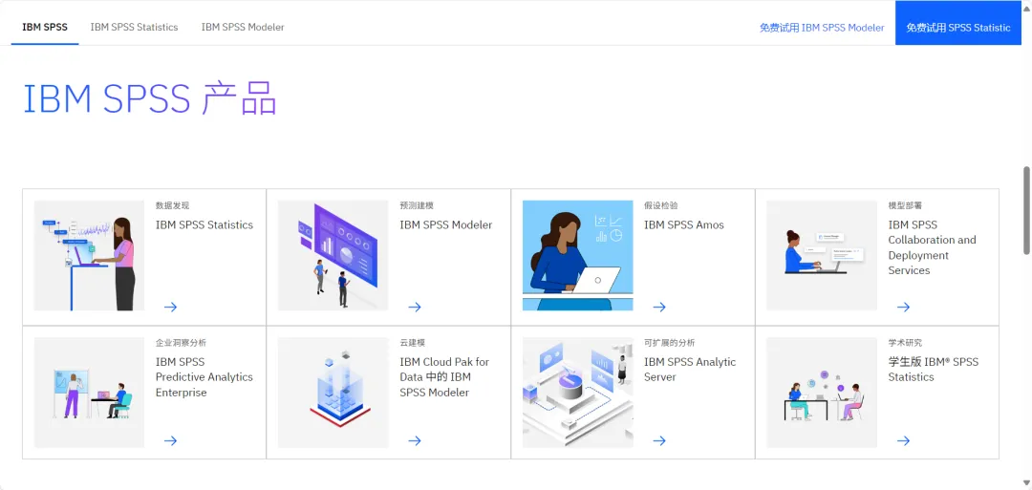Click the 假设检验 category label
Image resolution: width=1032 pixels, height=490 pixels.
(x=661, y=206)
